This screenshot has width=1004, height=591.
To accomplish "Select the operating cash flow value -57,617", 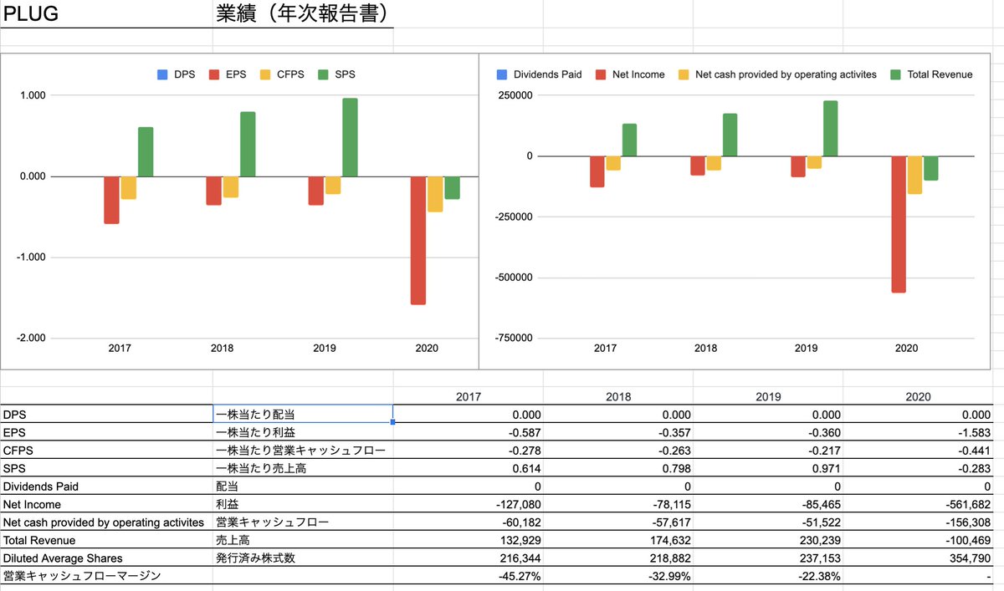I will [618, 522].
